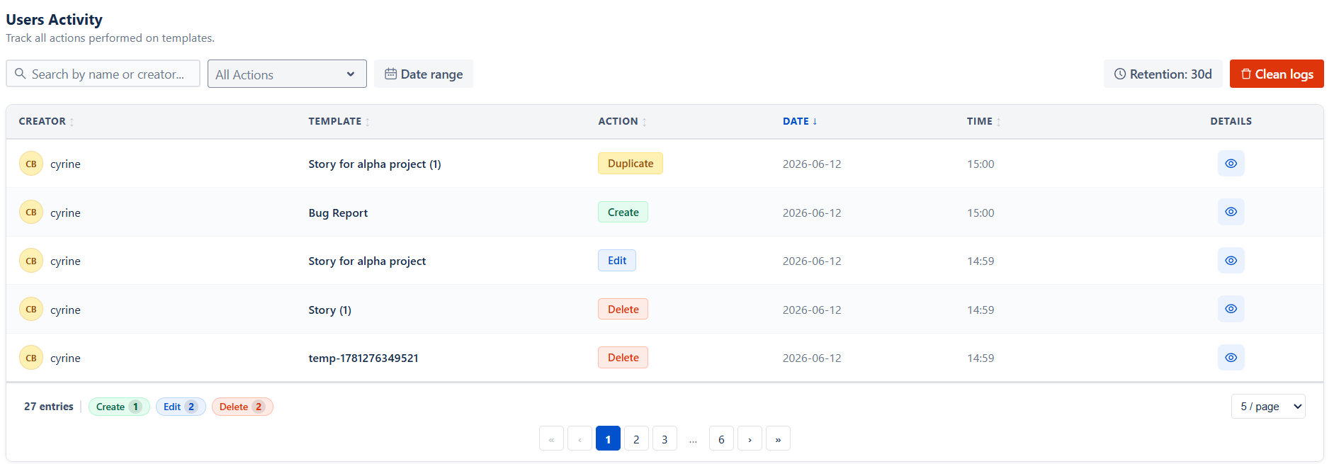
Task: Go to pagination page 3
Action: 665,438
